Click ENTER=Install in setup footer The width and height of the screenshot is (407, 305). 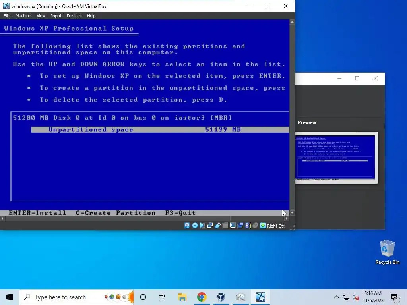point(37,213)
